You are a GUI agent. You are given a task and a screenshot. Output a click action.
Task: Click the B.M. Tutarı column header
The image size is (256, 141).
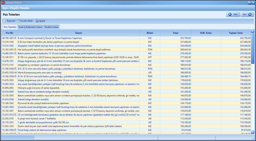(x=206, y=33)
